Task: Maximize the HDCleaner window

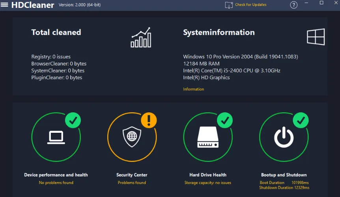Action: (321, 3)
